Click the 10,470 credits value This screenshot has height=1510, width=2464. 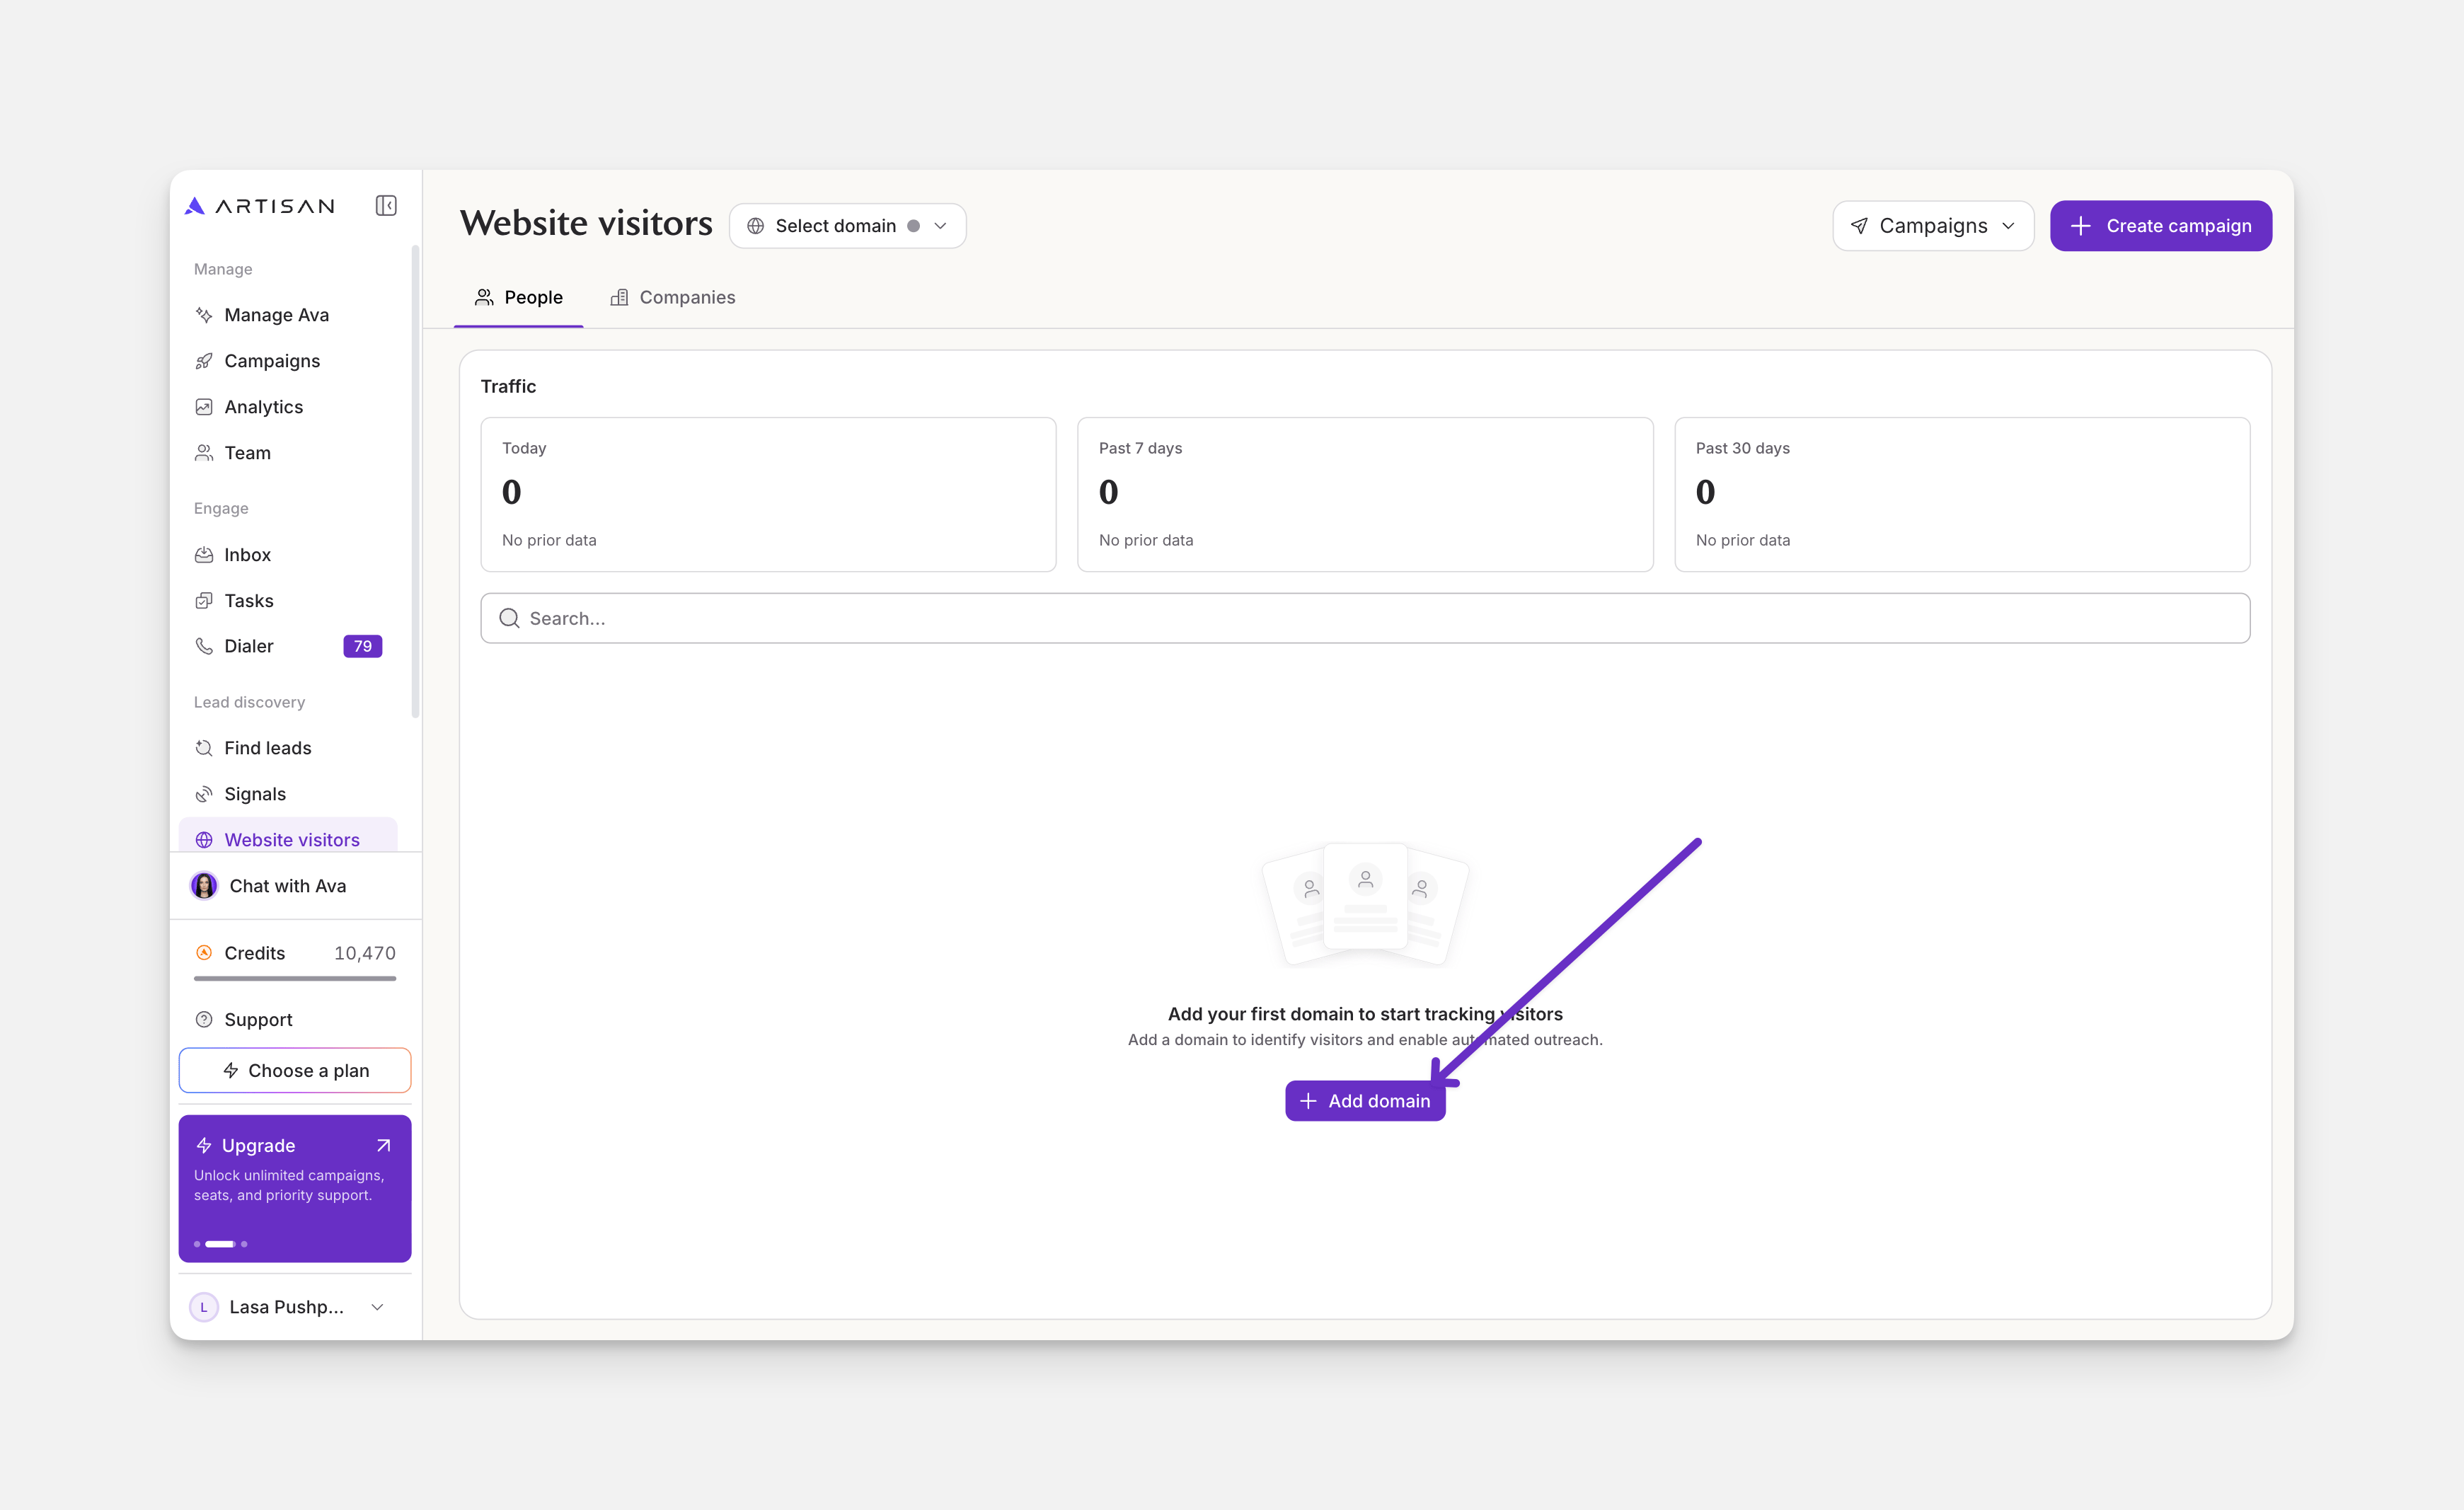coord(365,953)
